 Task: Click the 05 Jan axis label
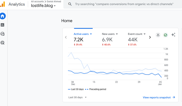click(x=160, y=83)
